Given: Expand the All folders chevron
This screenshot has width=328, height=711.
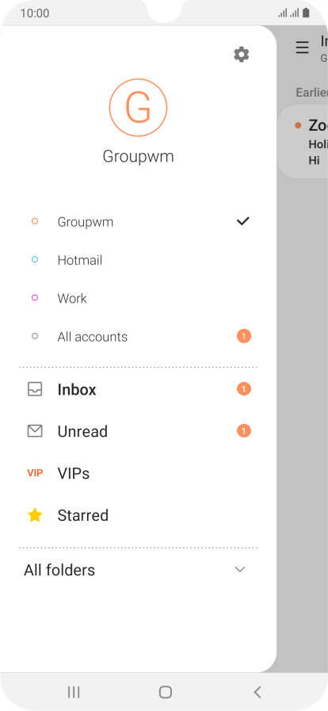Looking at the screenshot, I should pos(240,570).
